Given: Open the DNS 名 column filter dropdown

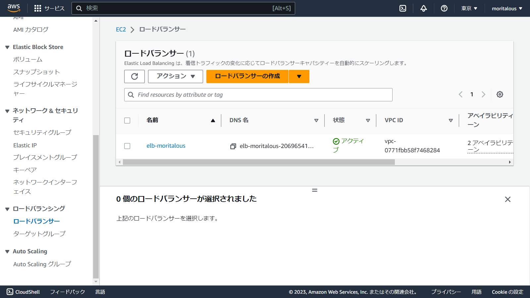Looking at the screenshot, I should pyautogui.click(x=316, y=120).
